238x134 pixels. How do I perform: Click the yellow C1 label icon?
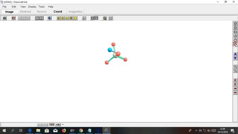[67, 18]
